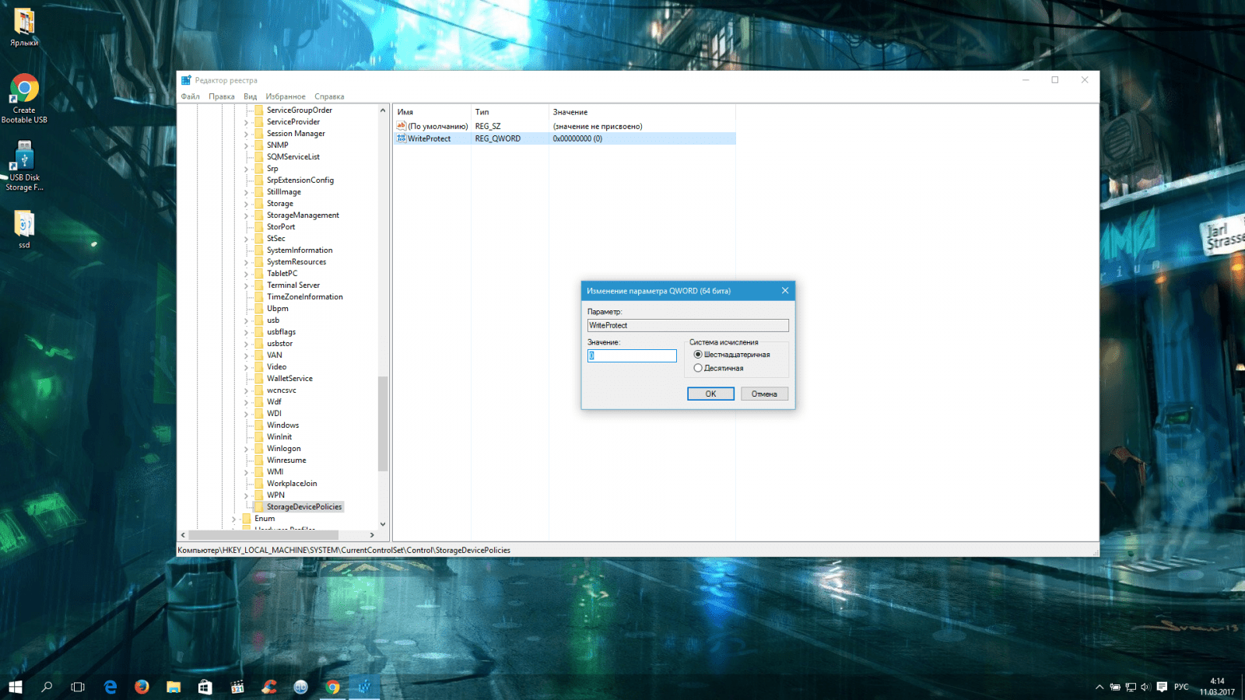1245x700 pixels.
Task: Click the Значение value input field
Action: pyautogui.click(x=632, y=355)
